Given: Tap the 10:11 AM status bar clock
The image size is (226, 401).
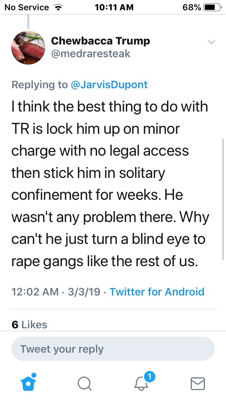Looking at the screenshot, I should (x=114, y=7).
